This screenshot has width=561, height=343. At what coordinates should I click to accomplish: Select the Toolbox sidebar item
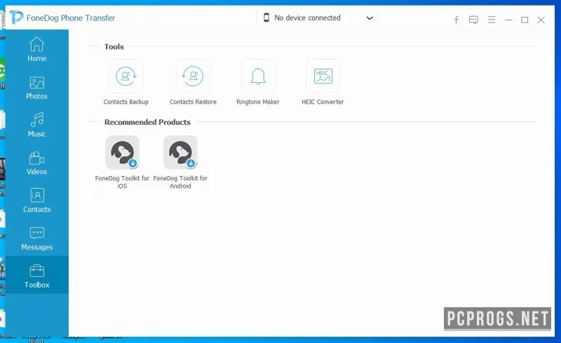pyautogui.click(x=37, y=276)
